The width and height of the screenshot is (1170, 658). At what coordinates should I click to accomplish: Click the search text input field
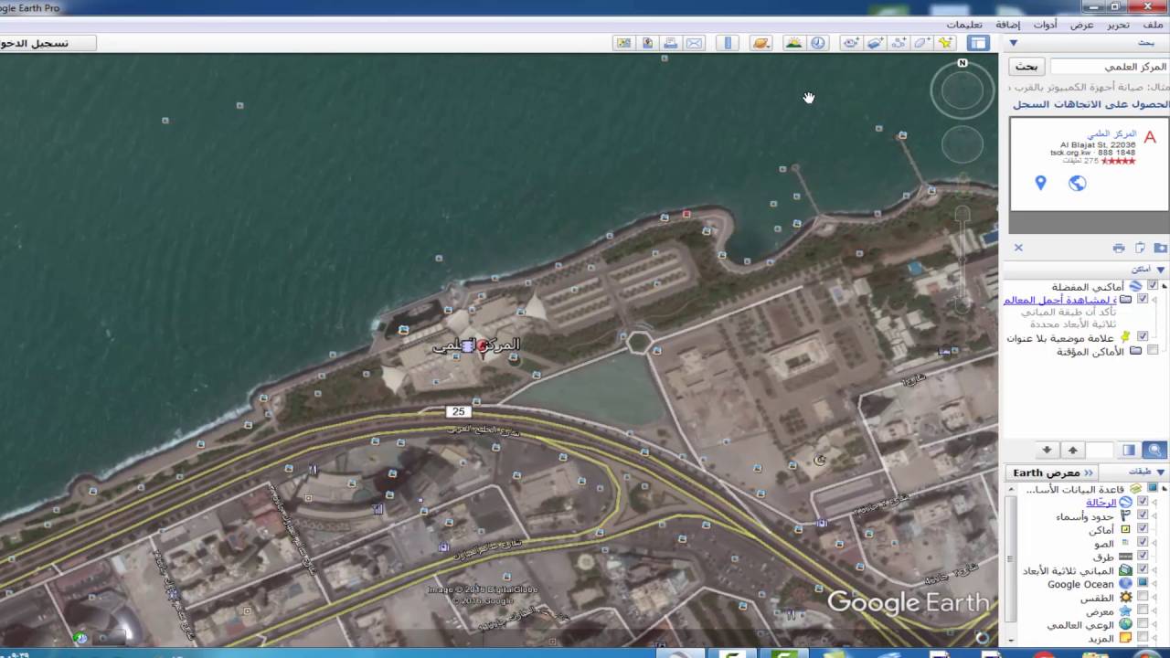click(1110, 67)
